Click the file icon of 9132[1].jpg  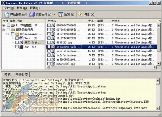(53, 42)
